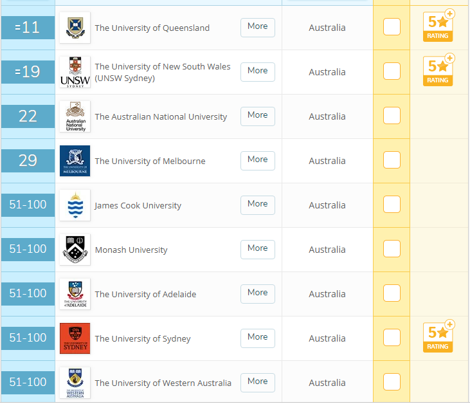Tick the checkbox for University of Melbourne
This screenshot has width=470, height=404.
coord(392,160)
